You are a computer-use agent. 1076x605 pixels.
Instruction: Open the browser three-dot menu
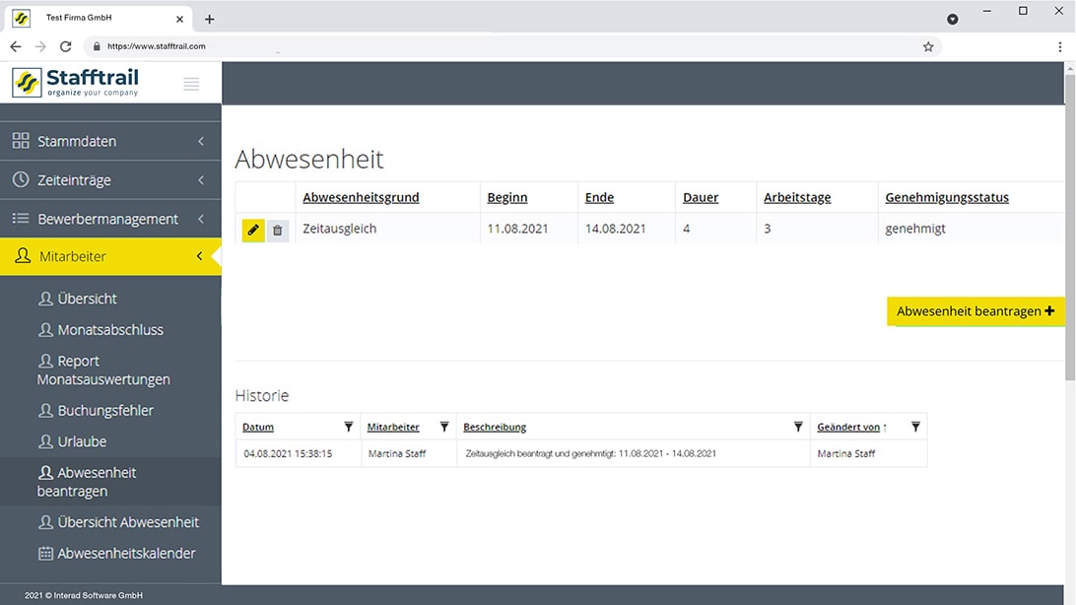1060,46
